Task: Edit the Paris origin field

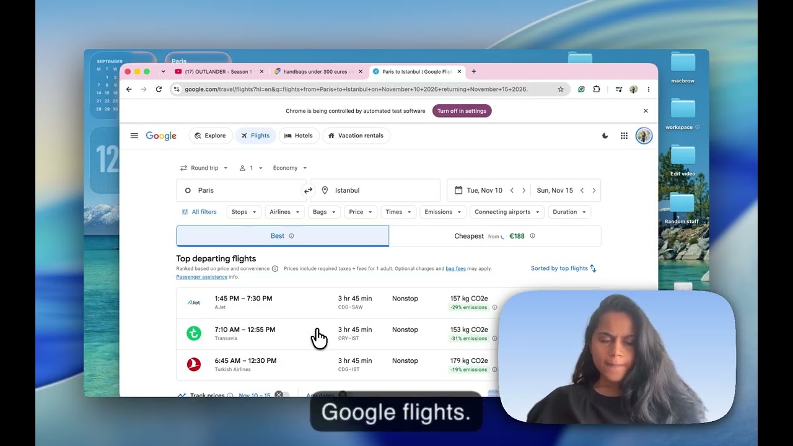Action: (240, 190)
